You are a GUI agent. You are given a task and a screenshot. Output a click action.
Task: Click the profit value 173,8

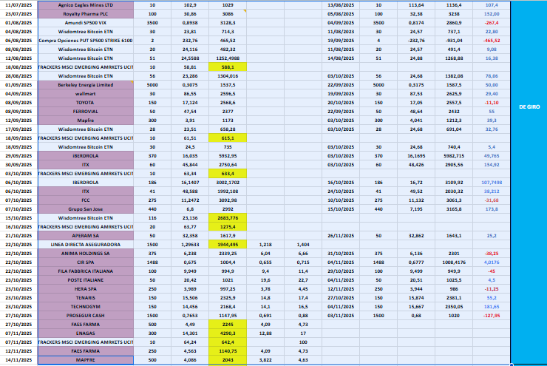click(492, 209)
